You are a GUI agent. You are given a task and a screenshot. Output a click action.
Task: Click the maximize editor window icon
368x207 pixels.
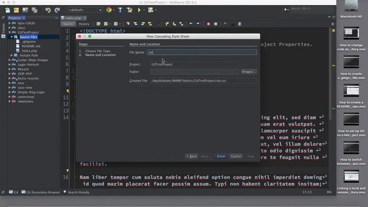click(333, 17)
